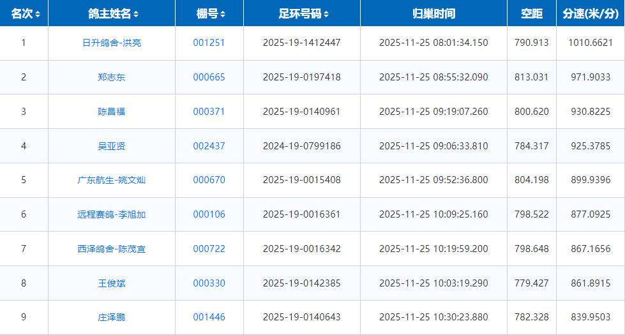This screenshot has height=335, width=625.
Task: Open owner link 日升鸽舍-洪亮
Action: pyautogui.click(x=112, y=43)
